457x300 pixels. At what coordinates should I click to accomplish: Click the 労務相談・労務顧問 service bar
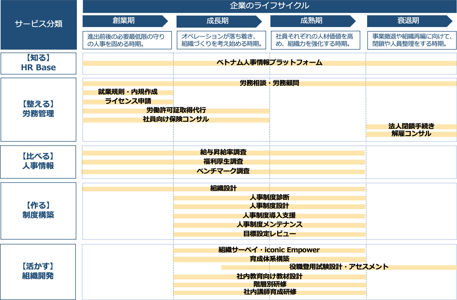(x=269, y=83)
